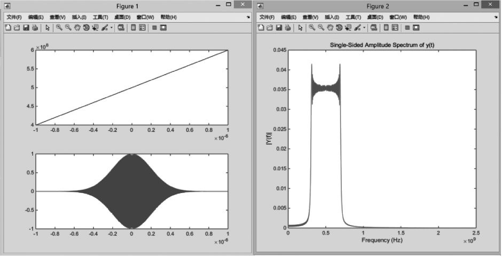Open file icon in Figure 1 toolbar
The height and width of the screenshot is (257, 502).
pyautogui.click(x=17, y=28)
